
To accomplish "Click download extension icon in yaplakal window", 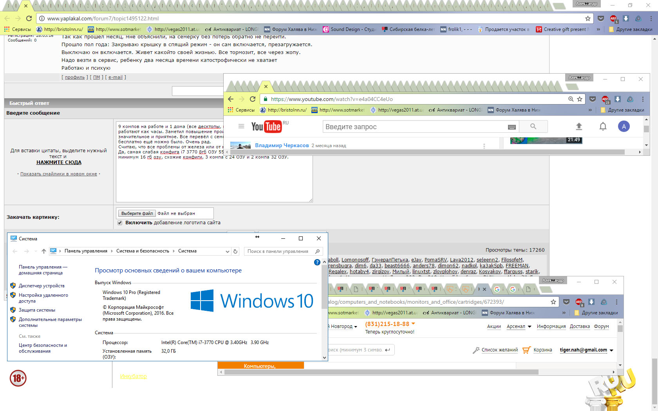I will point(626,18).
